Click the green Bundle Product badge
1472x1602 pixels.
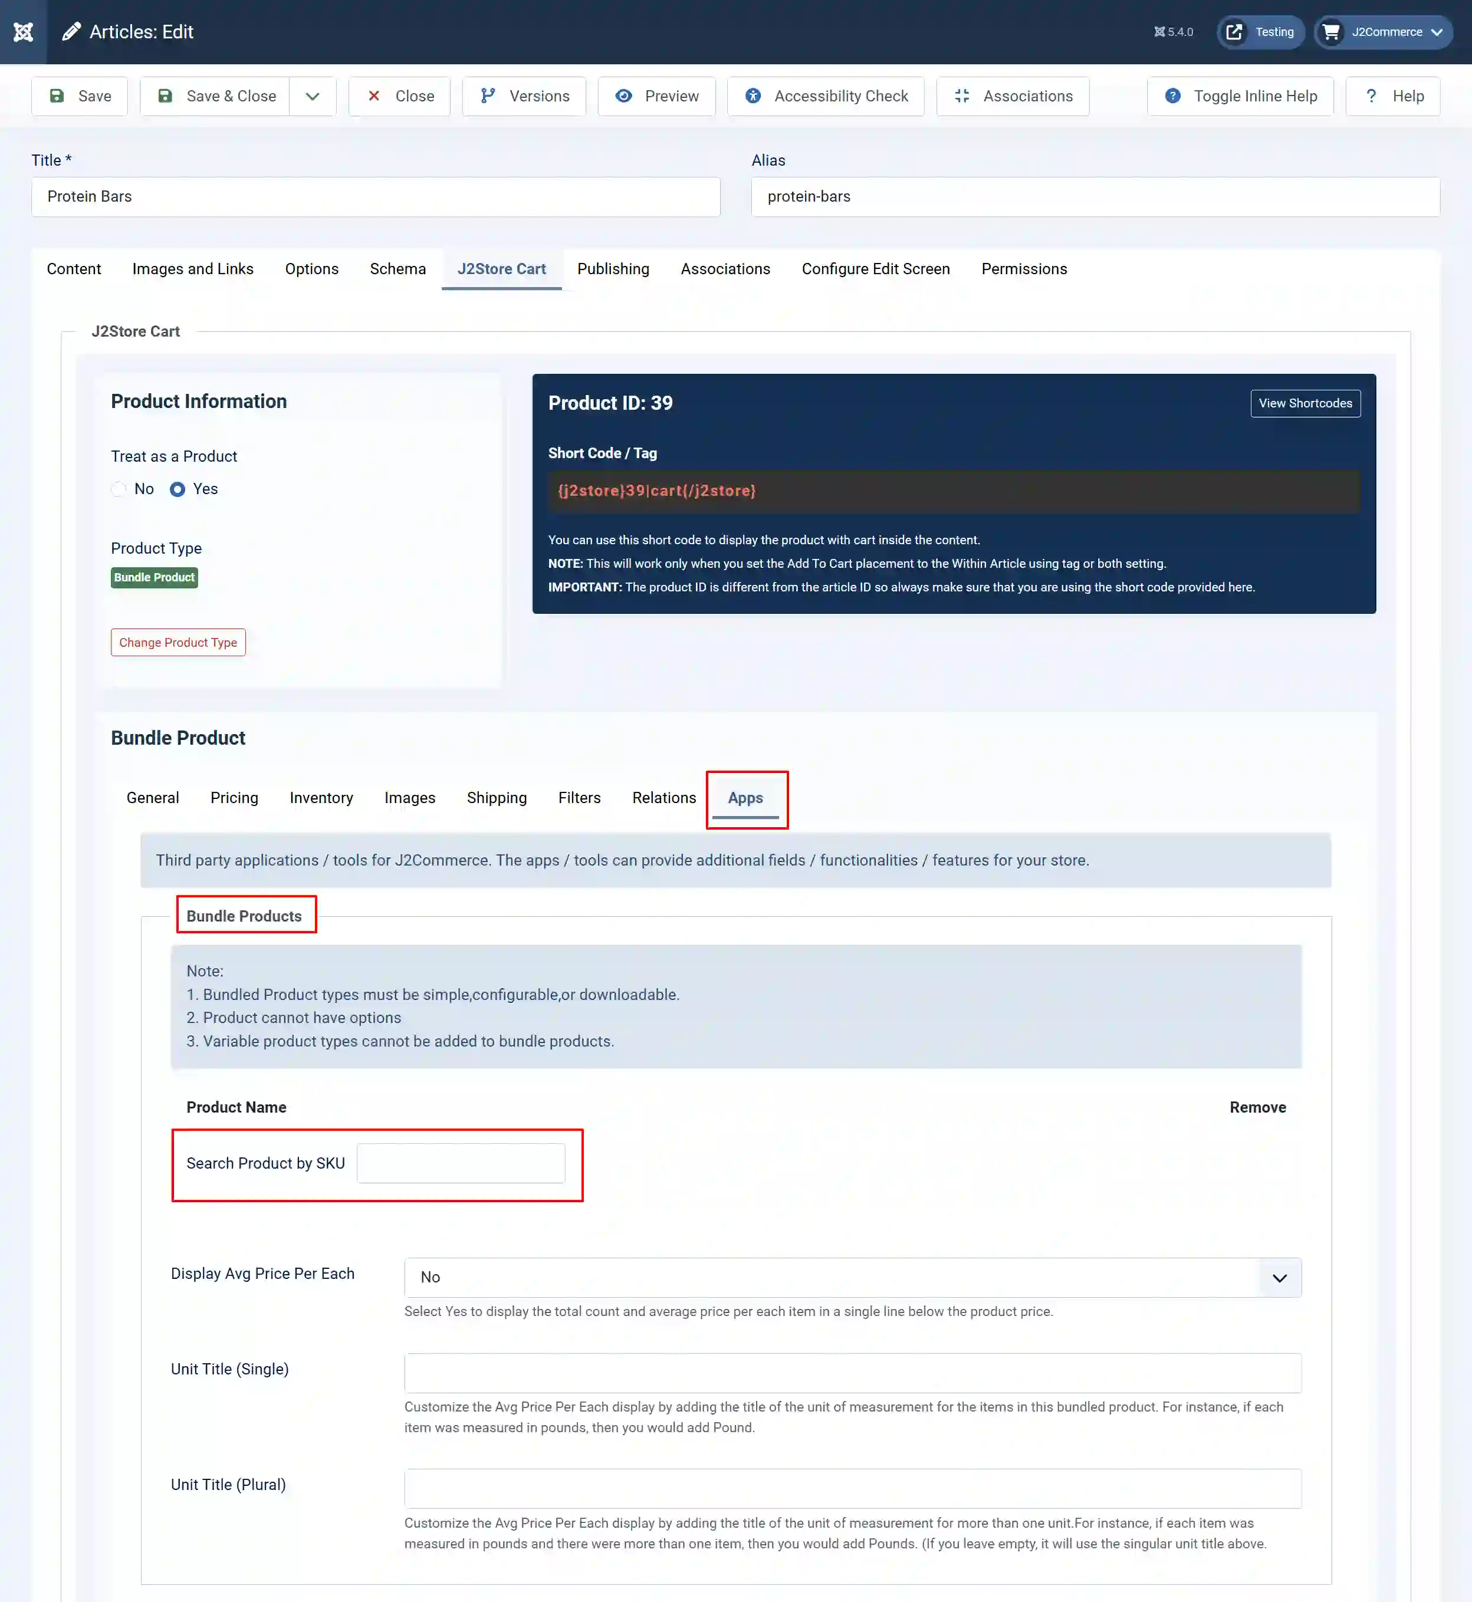click(154, 577)
